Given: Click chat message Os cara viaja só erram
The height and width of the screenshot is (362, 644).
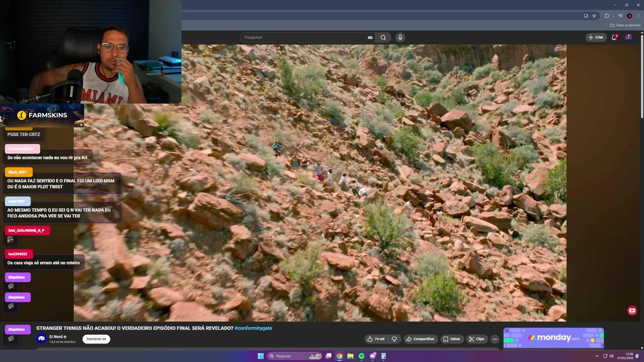Looking at the screenshot, I should pyautogui.click(x=43, y=262).
